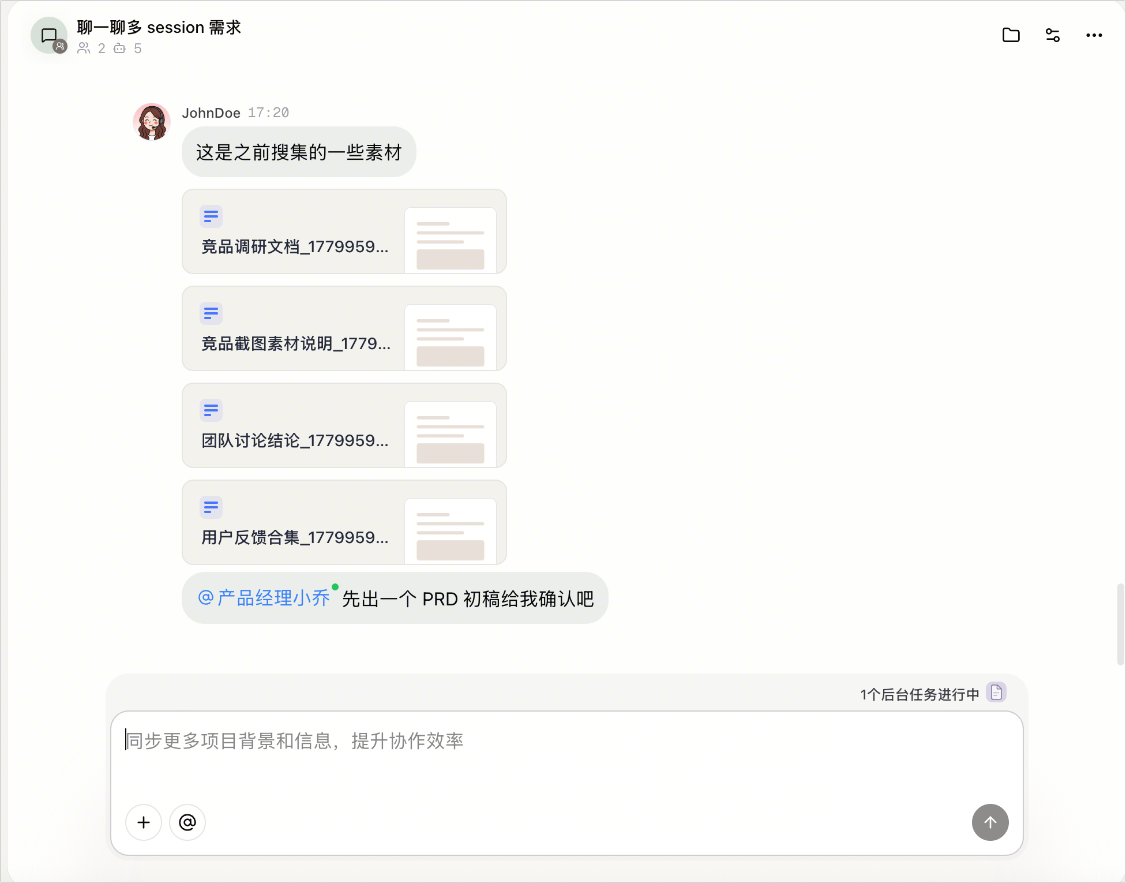Viewport: 1126px width, 883px height.
Task: Click the message 这是之前搜集的一些素材
Action: click(299, 152)
